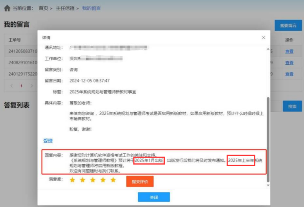Viewport: 304px width, 207px height.
Task: Click the dialog's vertical scrollbar
Action: coord(268,139)
